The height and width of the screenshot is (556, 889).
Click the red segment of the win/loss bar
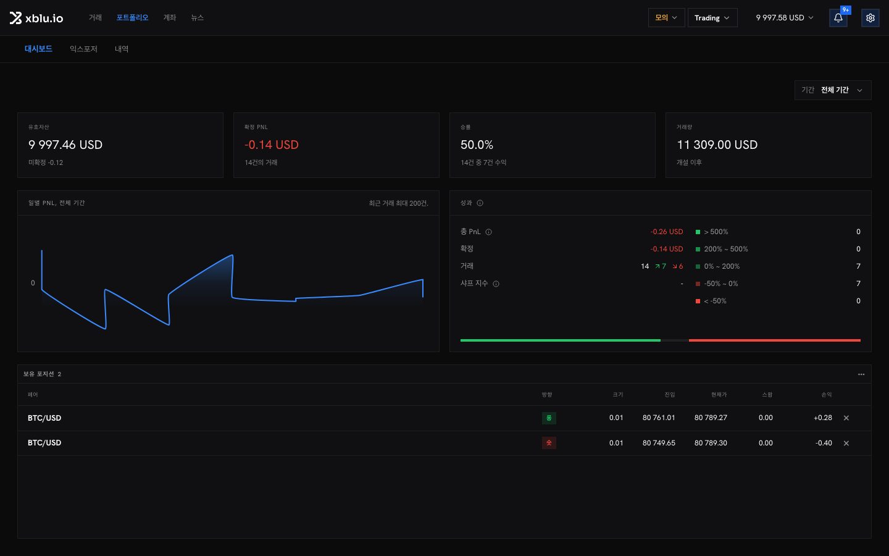pyautogui.click(x=775, y=340)
